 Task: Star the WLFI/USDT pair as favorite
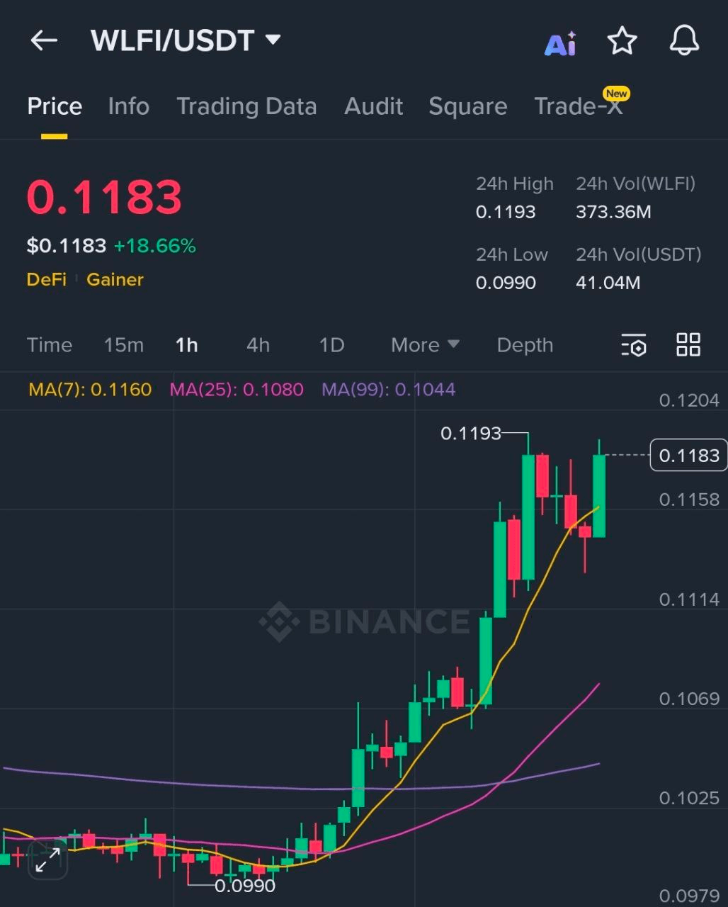click(622, 41)
